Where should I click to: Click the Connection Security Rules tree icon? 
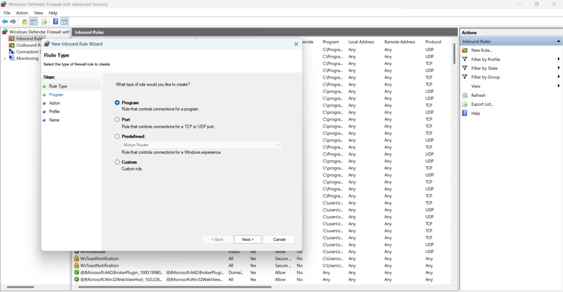click(12, 51)
